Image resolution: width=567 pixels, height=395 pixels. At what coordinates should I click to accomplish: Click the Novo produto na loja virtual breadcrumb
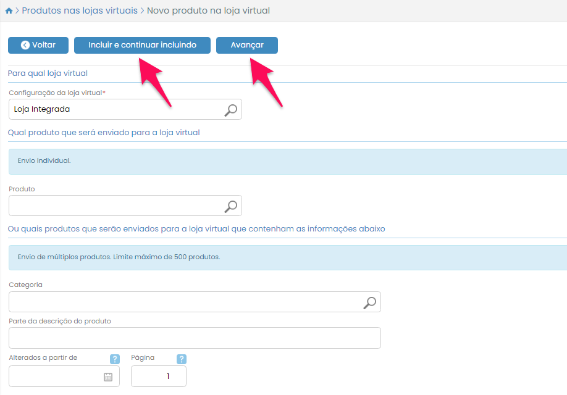coord(208,10)
